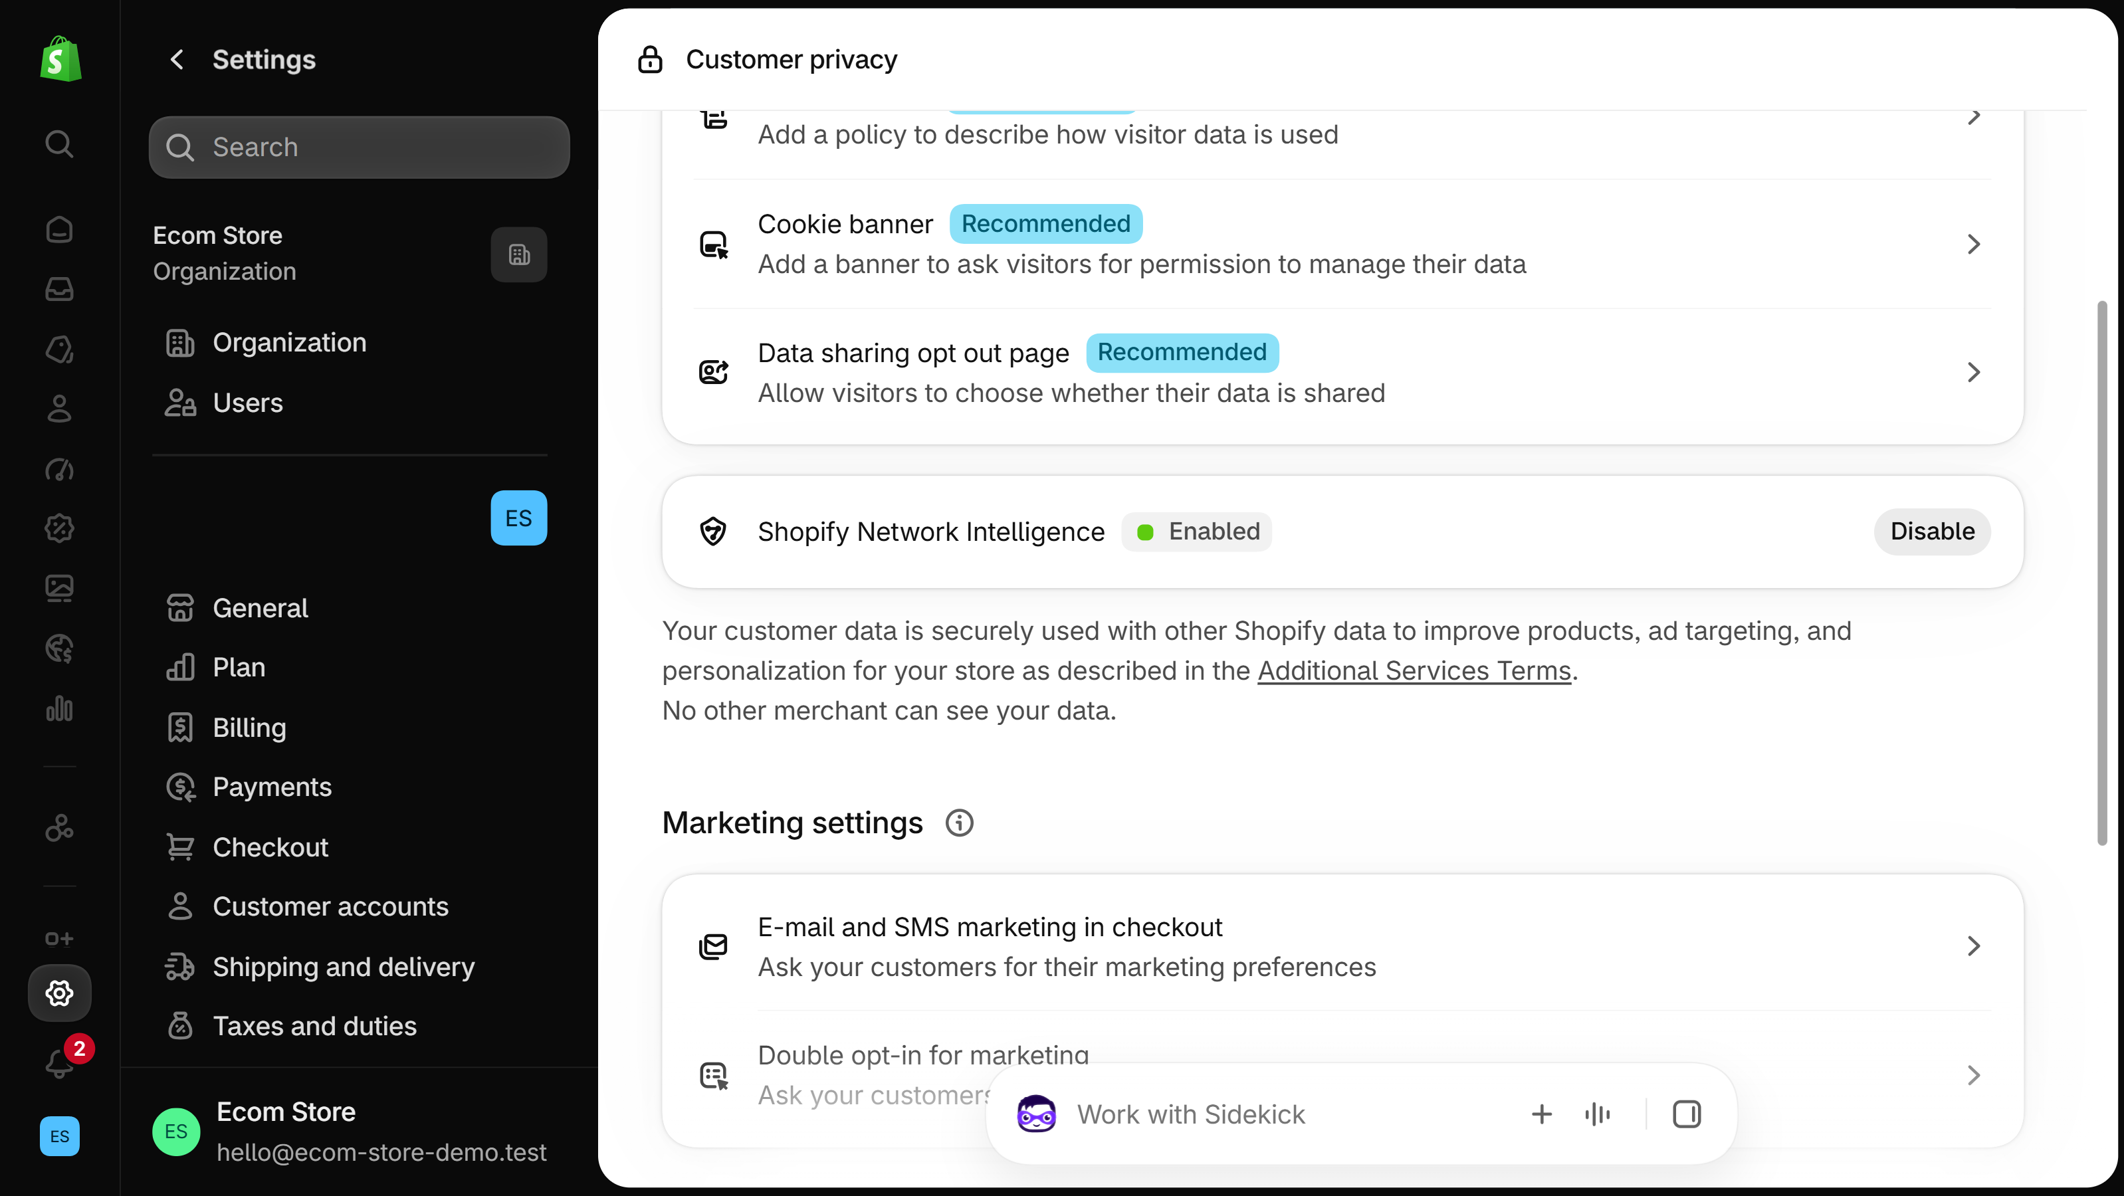Click Sidekick voice input waveform icon
2124x1196 pixels.
tap(1597, 1114)
